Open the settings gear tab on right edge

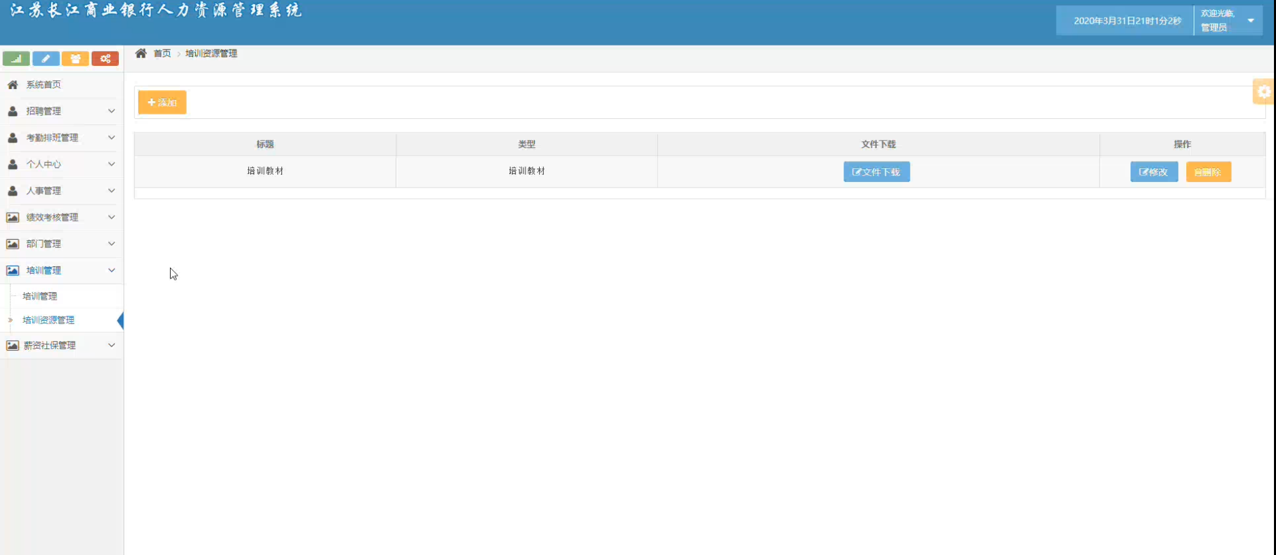pyautogui.click(x=1264, y=92)
